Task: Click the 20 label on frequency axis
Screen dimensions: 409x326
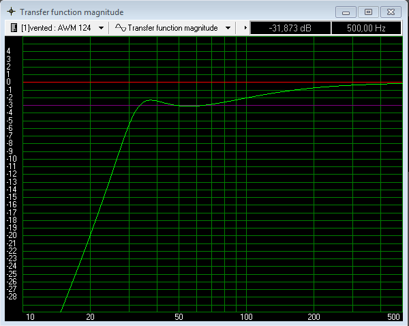Action: click(90, 317)
